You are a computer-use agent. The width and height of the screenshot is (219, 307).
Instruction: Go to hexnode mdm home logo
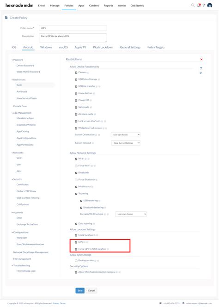(x=19, y=5)
